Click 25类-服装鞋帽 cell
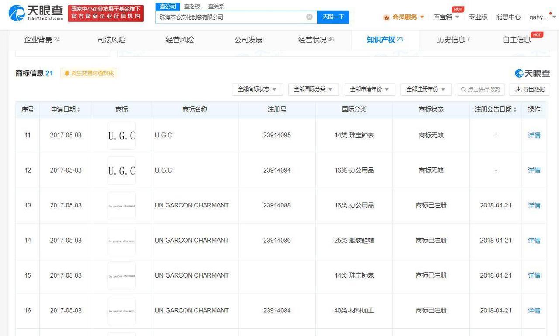Screen dimensions: 559x336 pos(354,241)
